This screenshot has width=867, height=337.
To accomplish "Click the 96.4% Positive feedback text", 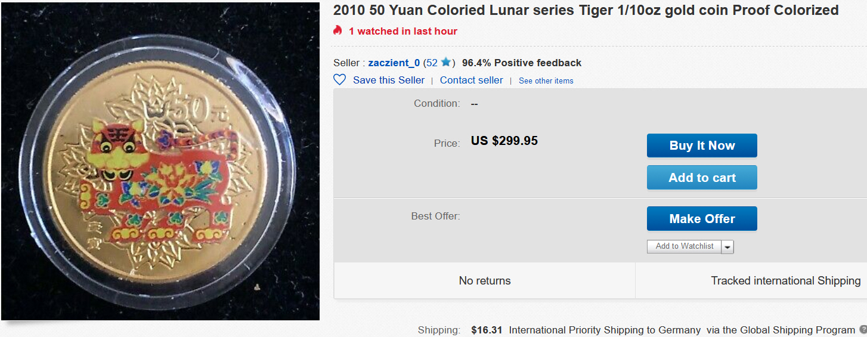I will pos(521,63).
